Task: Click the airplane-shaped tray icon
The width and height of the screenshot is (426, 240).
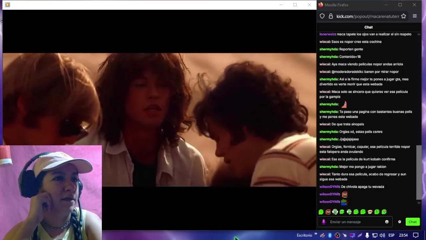Action: click(345, 235)
